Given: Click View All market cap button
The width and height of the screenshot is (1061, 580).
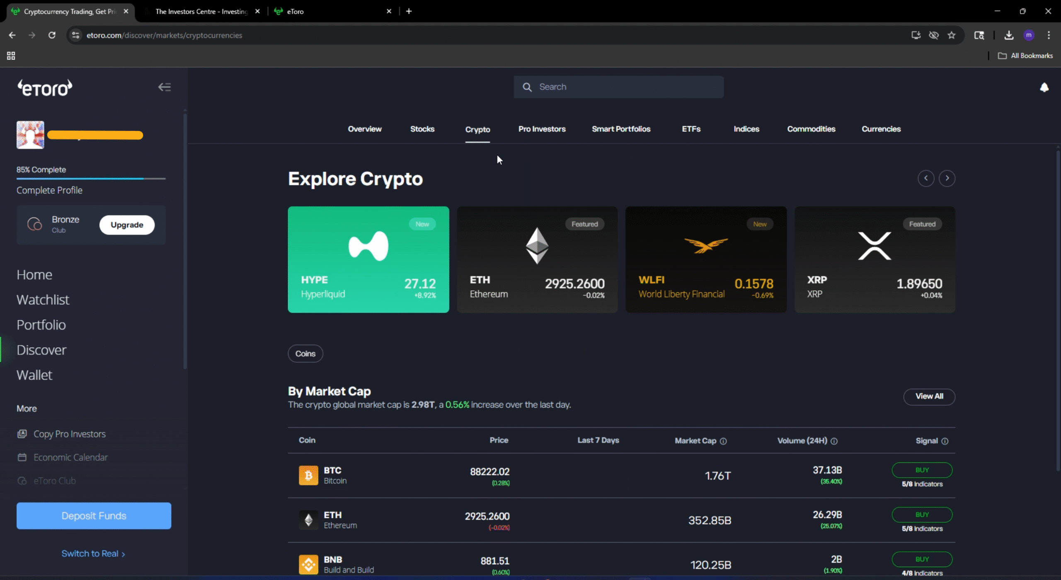Looking at the screenshot, I should tap(929, 396).
